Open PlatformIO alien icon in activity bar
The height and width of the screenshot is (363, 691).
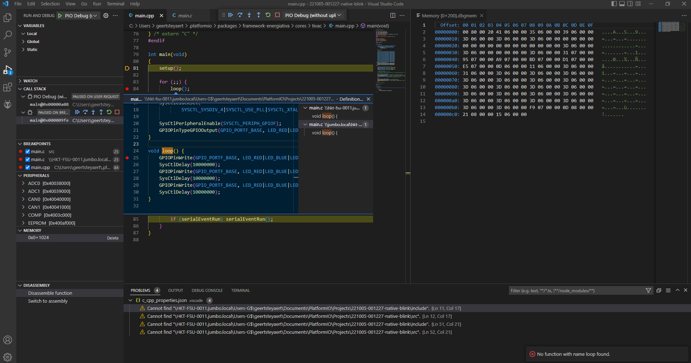[8, 104]
